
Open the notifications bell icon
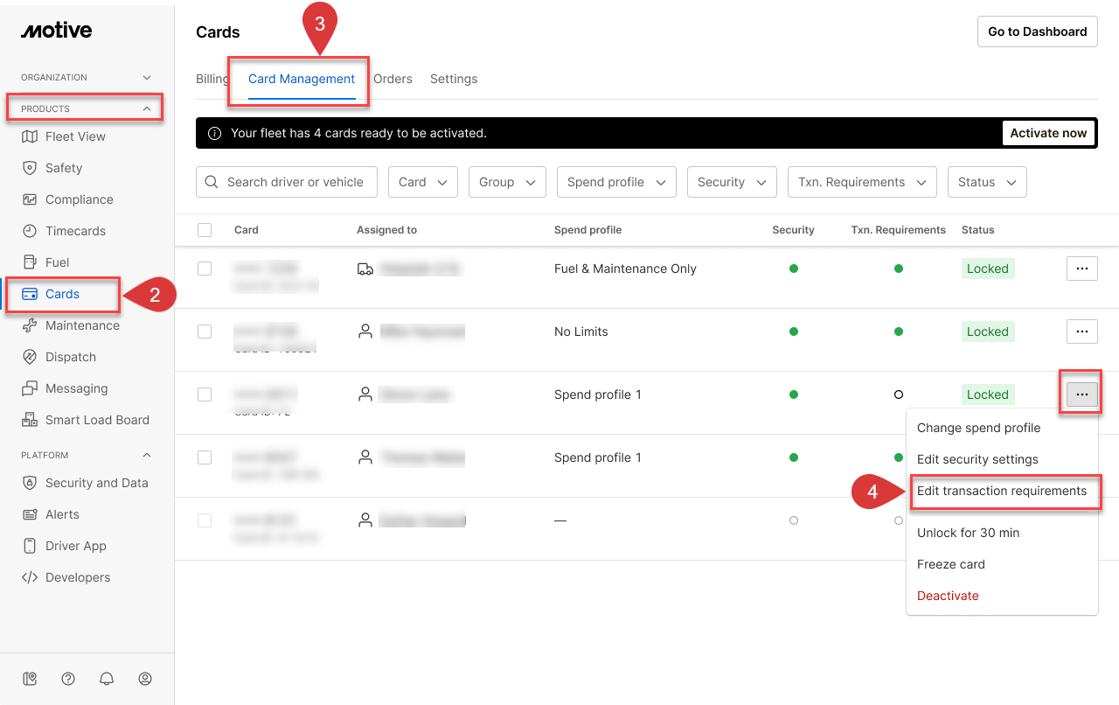point(107,679)
